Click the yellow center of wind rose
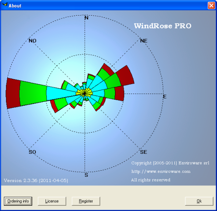This screenshot has height=211, width=217. coord(84,94)
